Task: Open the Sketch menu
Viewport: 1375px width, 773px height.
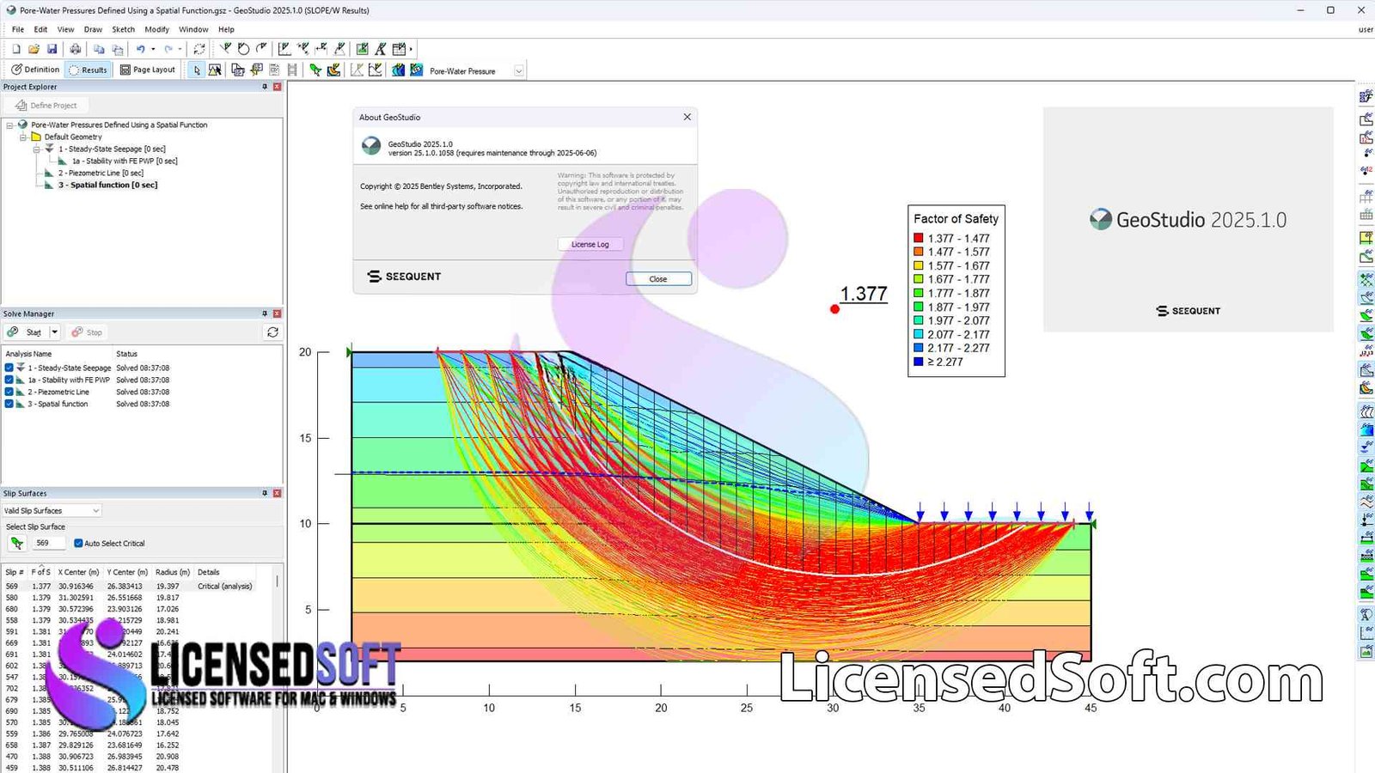Action: click(x=123, y=29)
